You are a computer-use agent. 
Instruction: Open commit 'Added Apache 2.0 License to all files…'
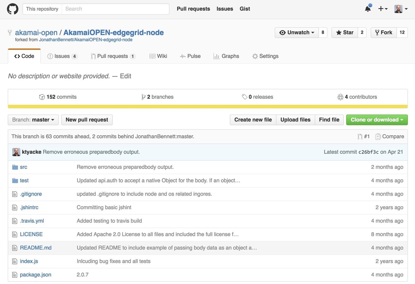point(158,234)
